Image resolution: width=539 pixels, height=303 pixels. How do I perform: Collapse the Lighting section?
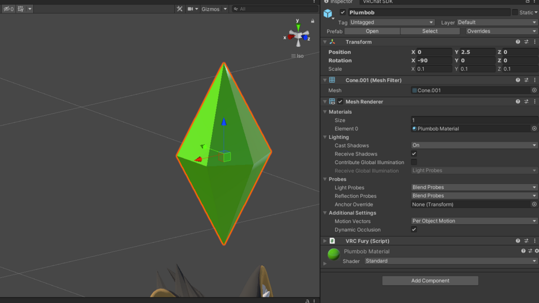pyautogui.click(x=325, y=137)
